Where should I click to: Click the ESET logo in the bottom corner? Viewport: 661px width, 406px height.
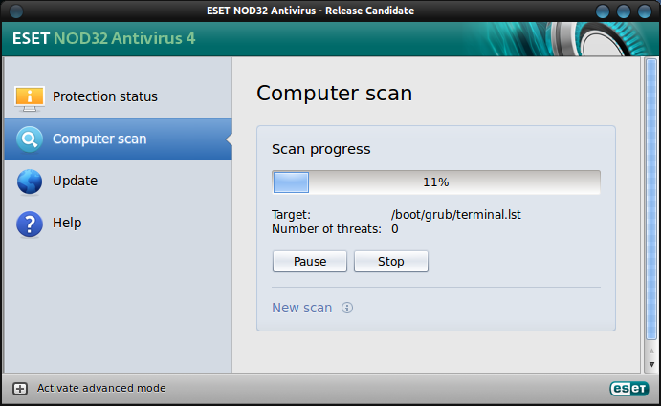click(629, 388)
